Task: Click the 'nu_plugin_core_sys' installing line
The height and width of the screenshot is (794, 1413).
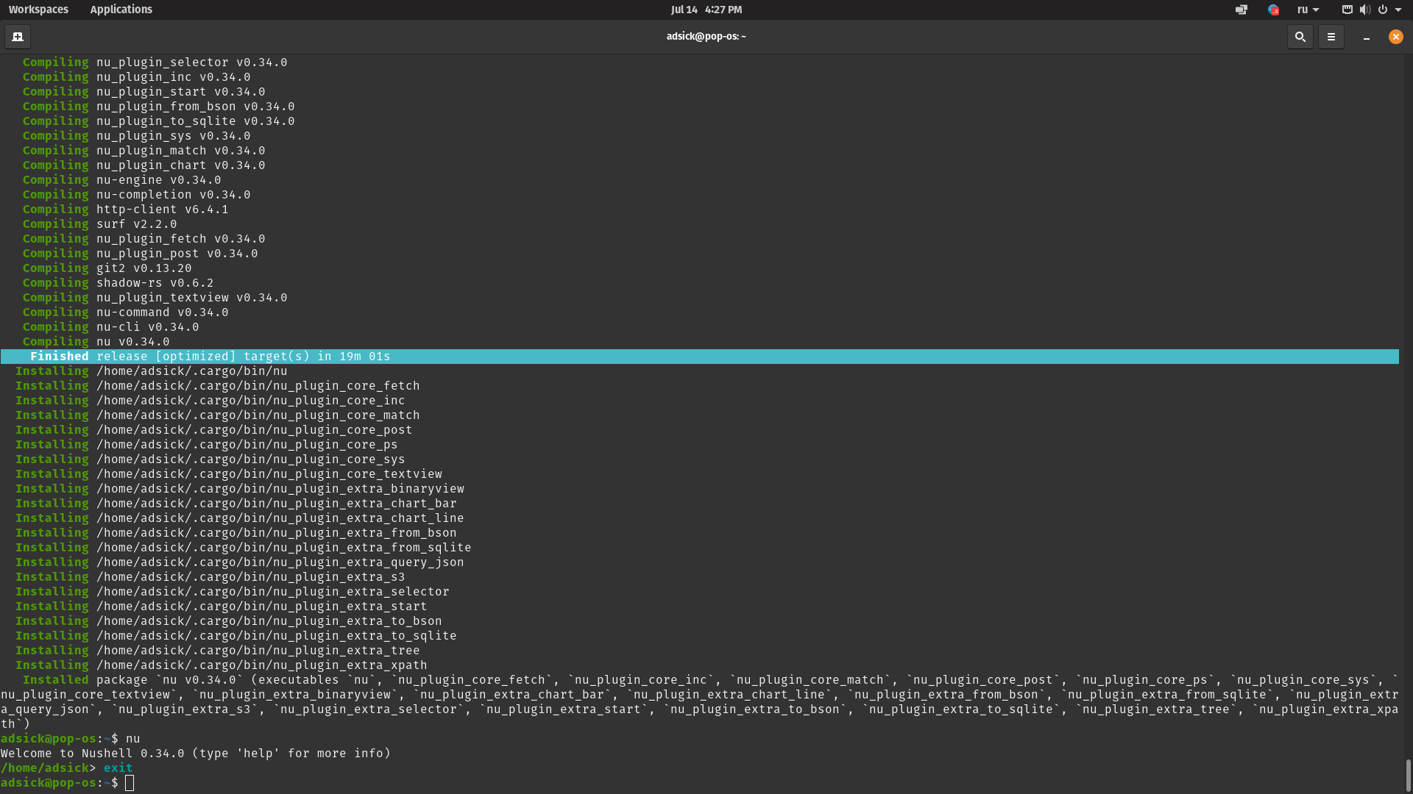Action: (210, 459)
